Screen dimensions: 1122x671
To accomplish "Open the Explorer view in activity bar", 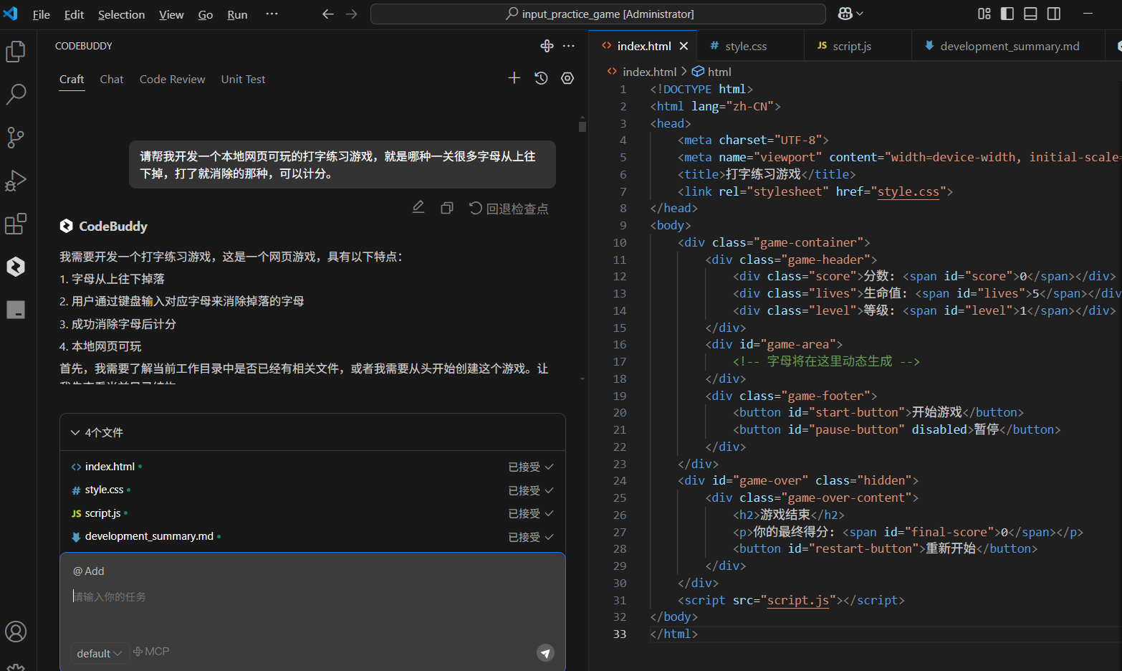I will pos(16,51).
